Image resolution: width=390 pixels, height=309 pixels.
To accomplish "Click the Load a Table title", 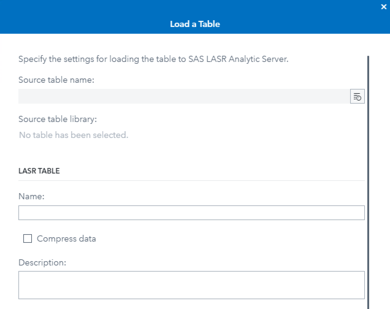I will point(195,24).
